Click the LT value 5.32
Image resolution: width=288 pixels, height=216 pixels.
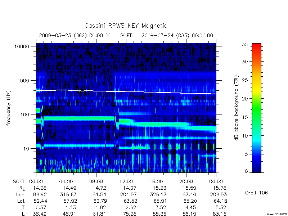(x=221, y=207)
